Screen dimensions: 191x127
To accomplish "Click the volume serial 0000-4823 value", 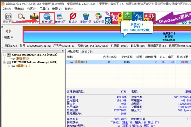I will tap(120, 119).
